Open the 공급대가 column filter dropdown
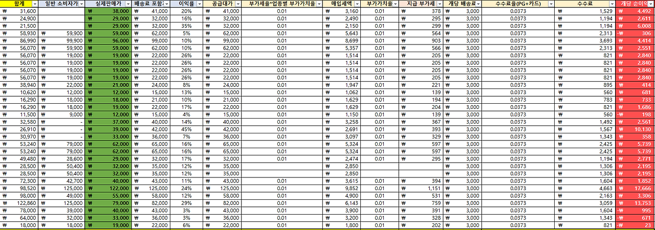Image resolution: width=655 pixels, height=230 pixels. 238,4
